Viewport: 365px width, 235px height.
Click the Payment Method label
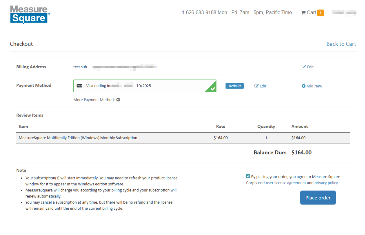tap(34, 85)
